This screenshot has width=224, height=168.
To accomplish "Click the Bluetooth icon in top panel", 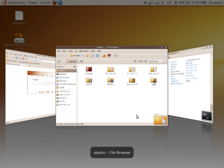I will 163,3.
